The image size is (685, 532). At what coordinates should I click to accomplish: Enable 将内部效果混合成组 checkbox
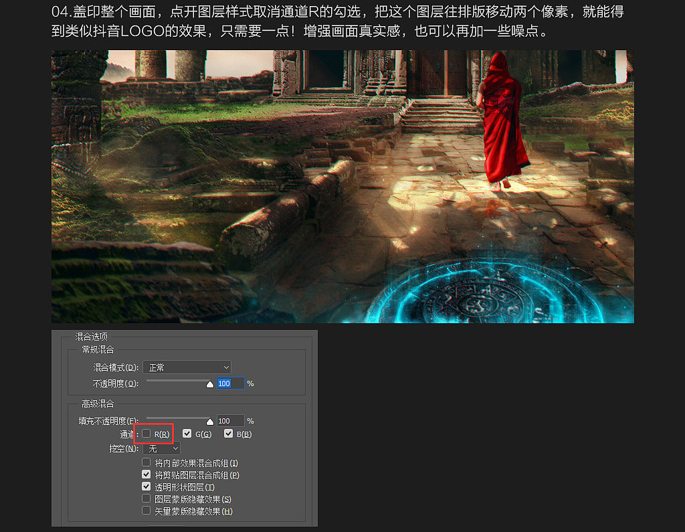[x=146, y=462]
